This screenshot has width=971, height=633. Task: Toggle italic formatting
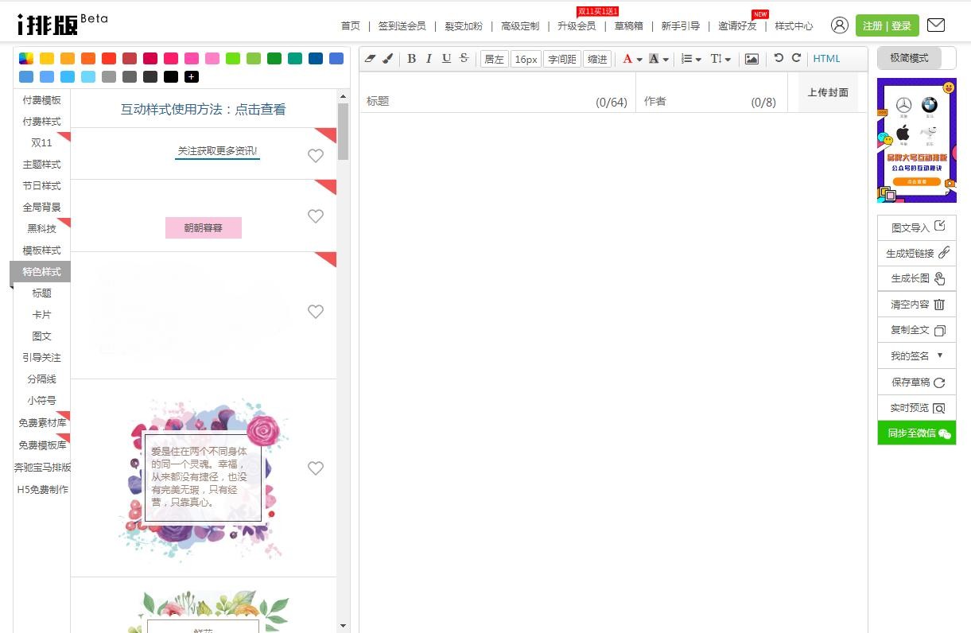tap(429, 59)
